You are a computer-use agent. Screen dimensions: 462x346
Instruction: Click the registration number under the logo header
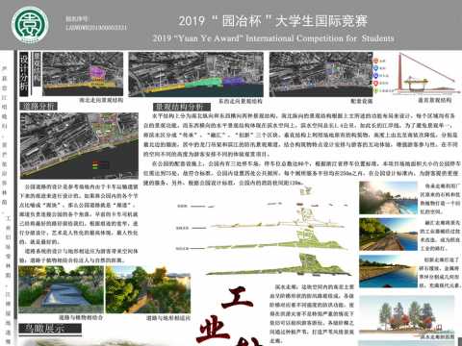[96, 28]
